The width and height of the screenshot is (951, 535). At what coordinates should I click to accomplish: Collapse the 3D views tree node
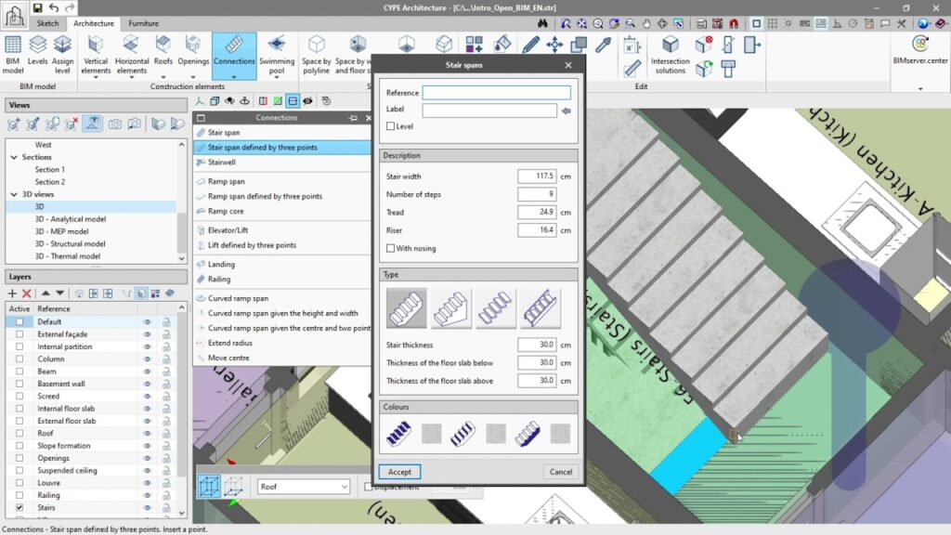point(14,194)
